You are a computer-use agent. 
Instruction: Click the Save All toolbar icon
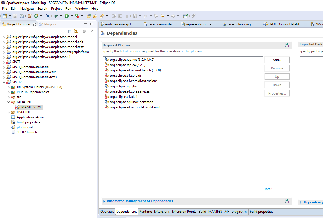pos(22,16)
